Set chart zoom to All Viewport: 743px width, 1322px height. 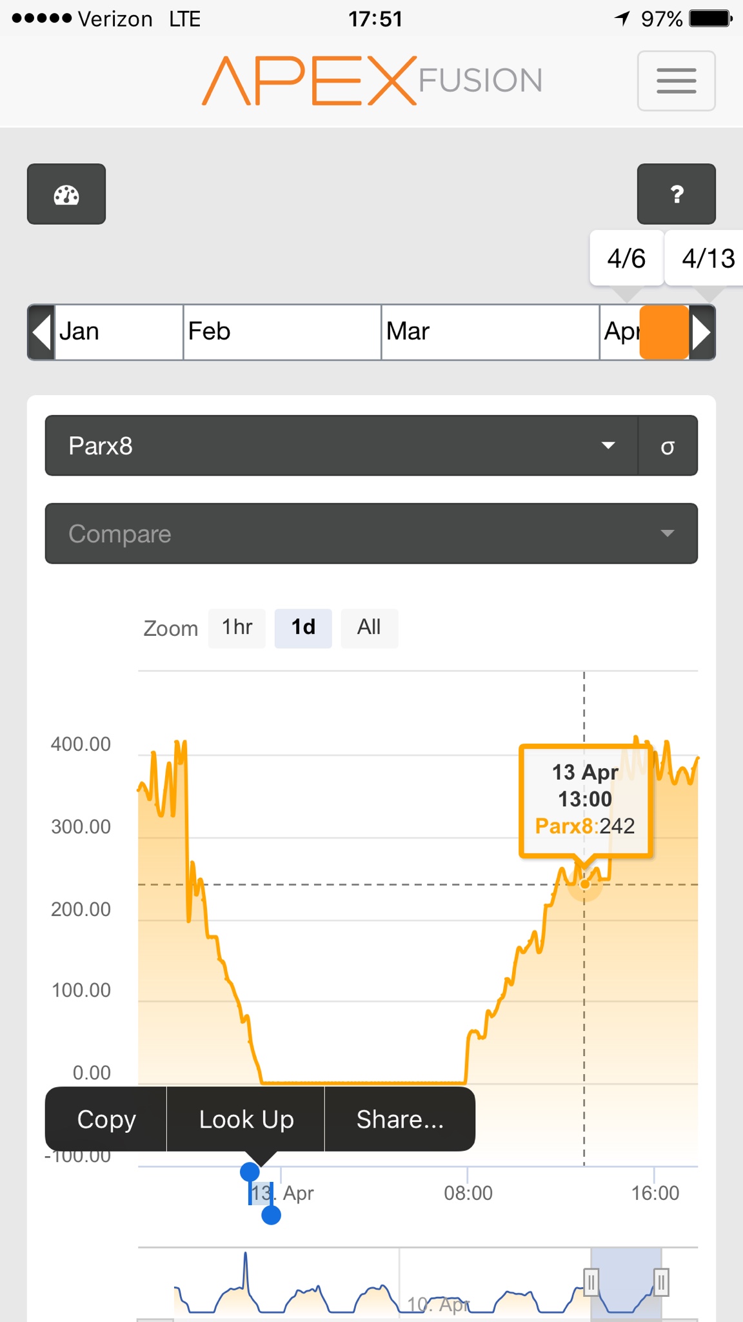coord(369,627)
